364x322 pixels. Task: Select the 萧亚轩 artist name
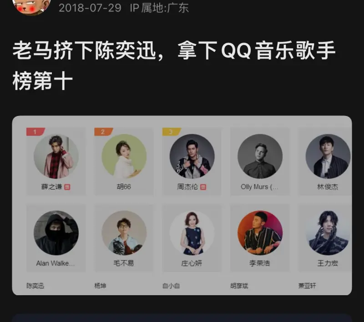click(x=307, y=286)
